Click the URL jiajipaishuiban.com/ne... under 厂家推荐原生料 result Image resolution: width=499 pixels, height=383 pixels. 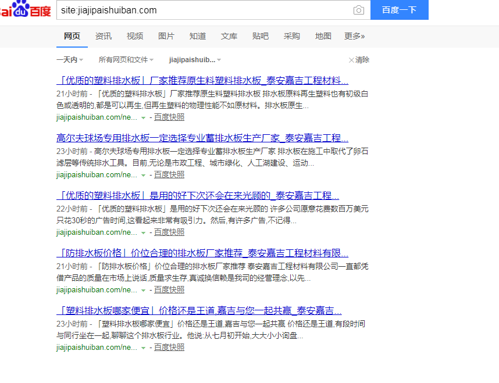(x=97, y=117)
